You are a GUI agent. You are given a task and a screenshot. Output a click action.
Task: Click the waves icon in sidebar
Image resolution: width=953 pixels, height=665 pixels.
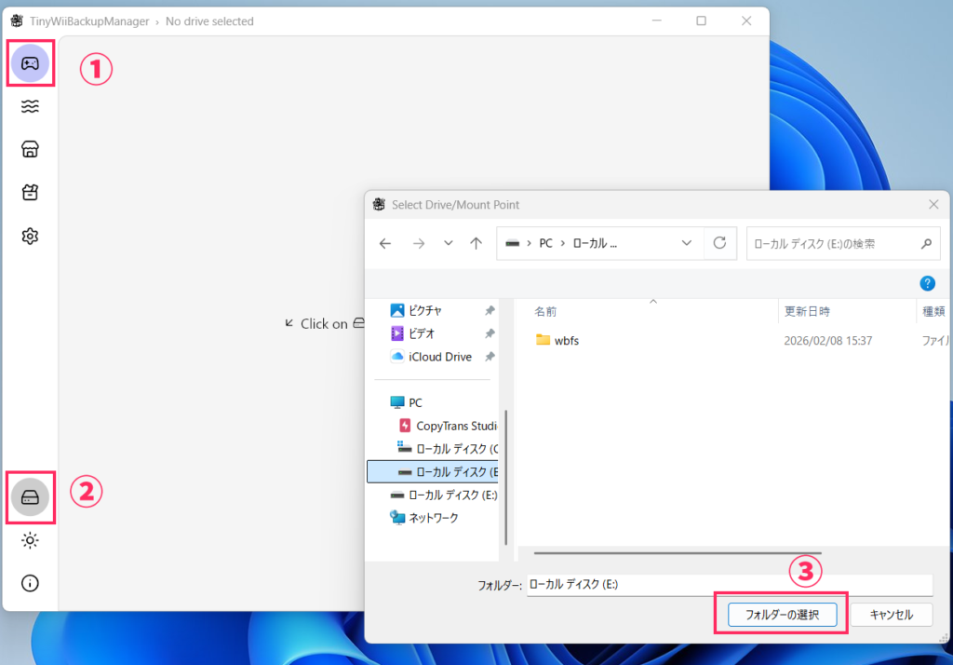pyautogui.click(x=30, y=107)
